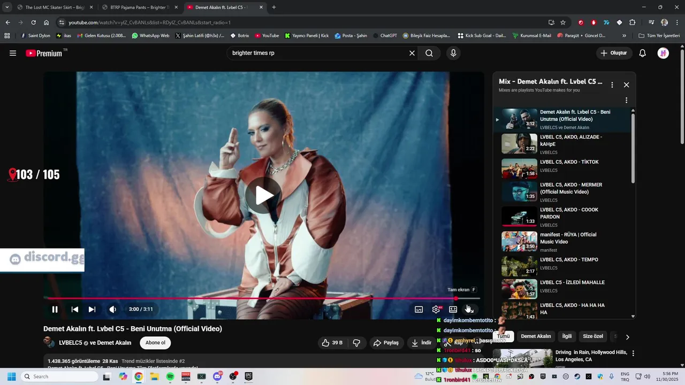This screenshot has height=385, width=685.
Task: Open 'Tüm Yer İşaretleri' bookmarks folder
Action: [x=659, y=36]
